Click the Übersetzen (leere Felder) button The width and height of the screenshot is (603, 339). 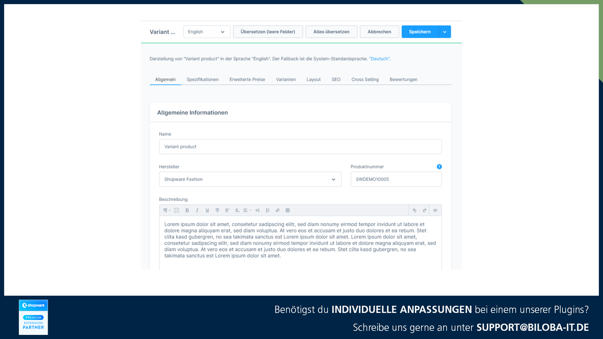pyautogui.click(x=268, y=31)
